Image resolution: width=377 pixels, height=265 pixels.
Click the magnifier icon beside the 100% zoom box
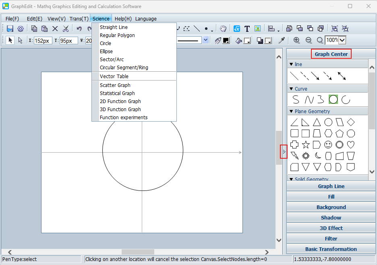(320, 40)
